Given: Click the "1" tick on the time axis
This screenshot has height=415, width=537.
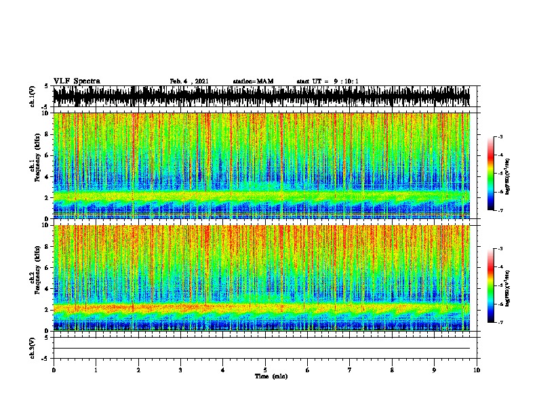Looking at the screenshot, I should (x=96, y=370).
